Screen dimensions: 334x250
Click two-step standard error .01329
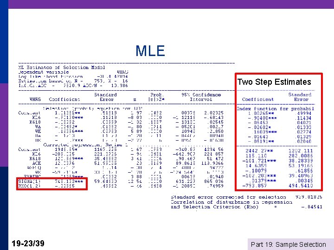303,137
